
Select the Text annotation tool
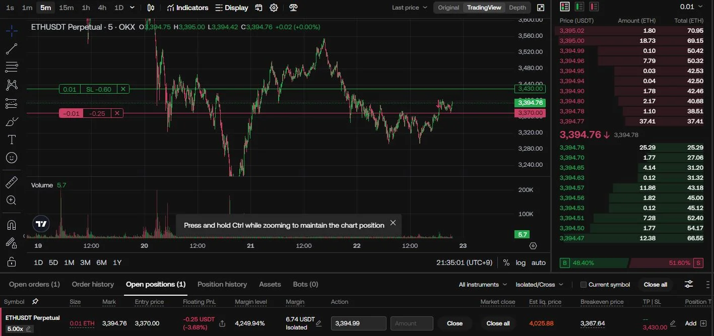tap(12, 140)
